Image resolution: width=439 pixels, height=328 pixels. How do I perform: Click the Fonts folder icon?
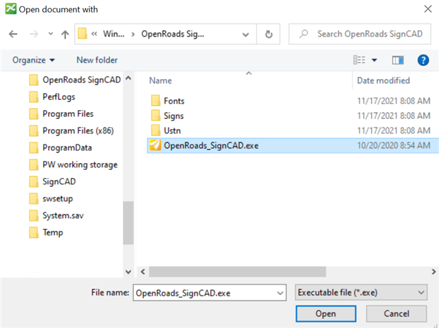155,100
